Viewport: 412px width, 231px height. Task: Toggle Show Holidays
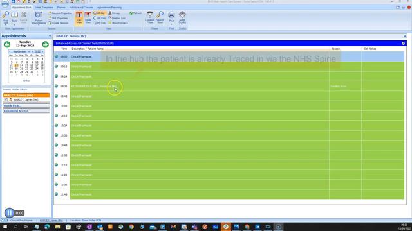[118, 23]
